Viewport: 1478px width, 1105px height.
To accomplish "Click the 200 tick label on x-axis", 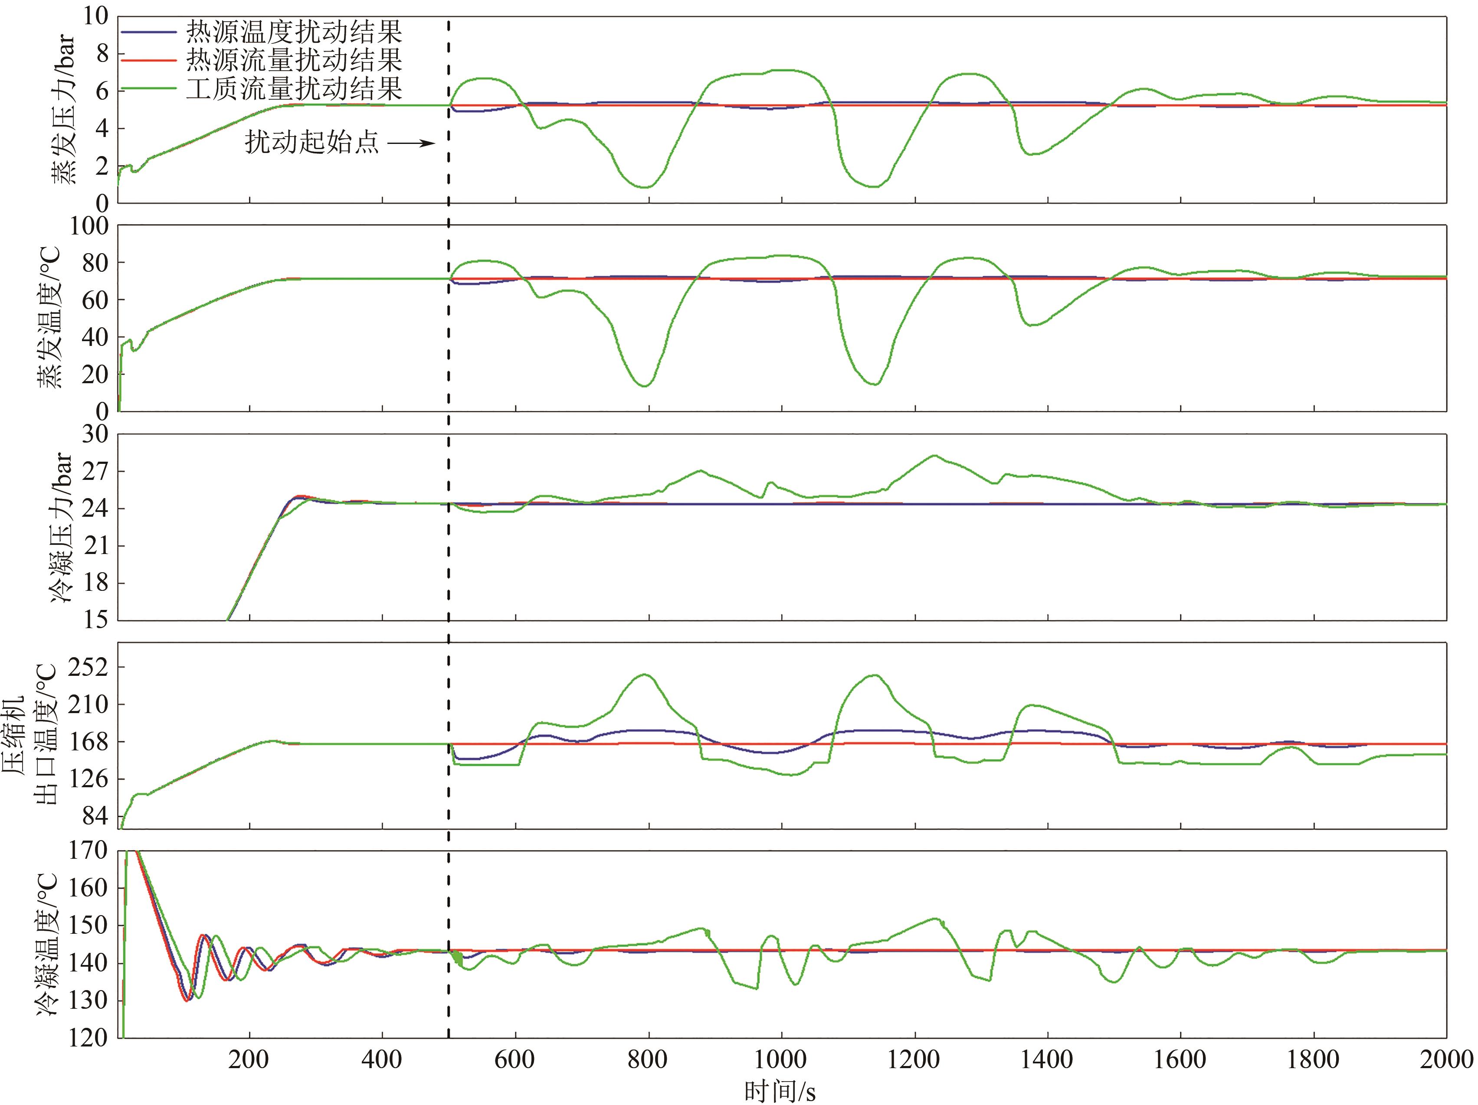I will [249, 1059].
